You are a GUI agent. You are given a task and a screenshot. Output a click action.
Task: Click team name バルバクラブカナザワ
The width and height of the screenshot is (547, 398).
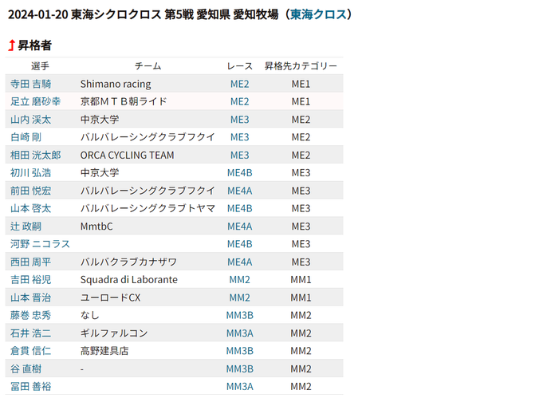128,262
